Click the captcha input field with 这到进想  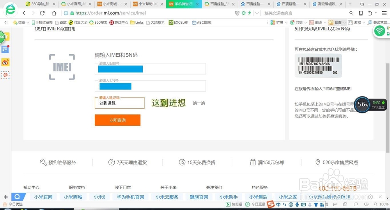(119, 103)
